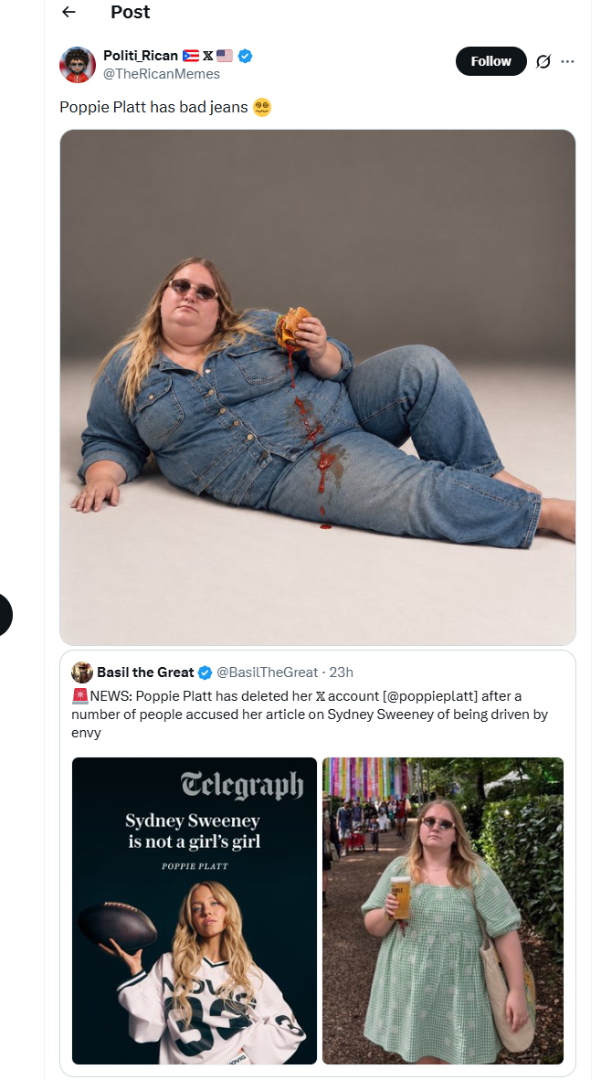Go back with the left arrow
Image resolution: width=601 pixels, height=1080 pixels.
69,12
